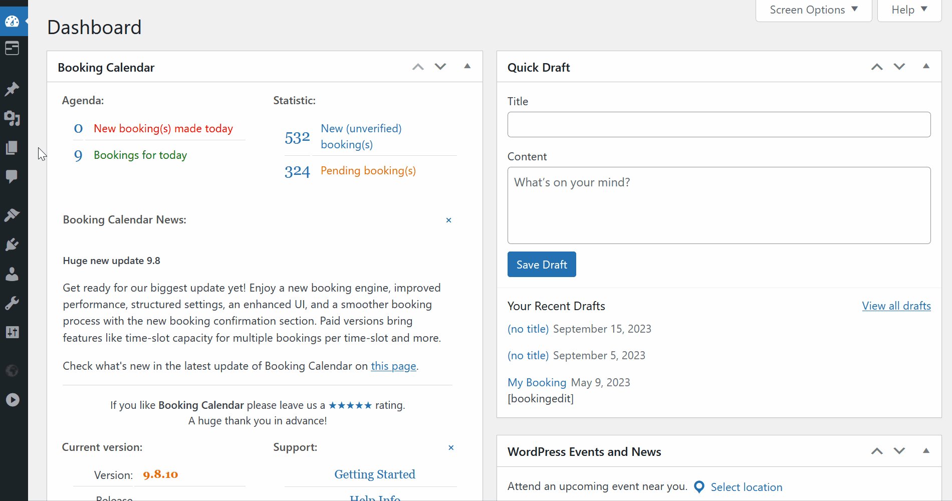Viewport: 952px width, 501px height.
Task: Move Quick Draft widget down
Action: click(899, 67)
